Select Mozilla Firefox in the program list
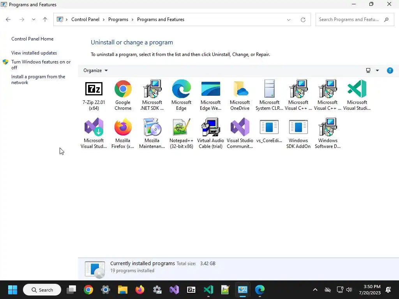This screenshot has width=399, height=299. click(x=123, y=134)
